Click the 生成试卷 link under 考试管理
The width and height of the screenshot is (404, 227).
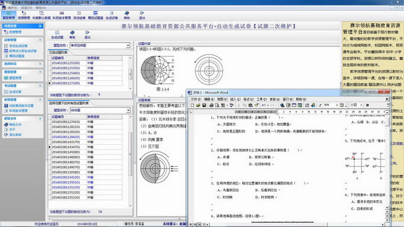point(15,92)
